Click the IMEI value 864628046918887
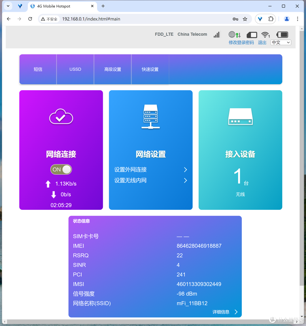306x326 pixels. click(199, 246)
